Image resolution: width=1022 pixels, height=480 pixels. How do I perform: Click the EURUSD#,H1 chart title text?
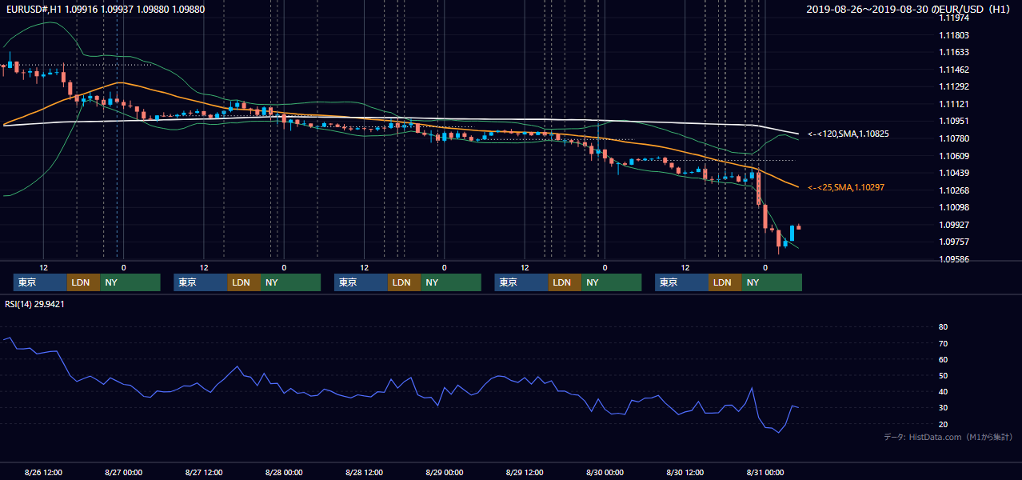pyautogui.click(x=104, y=10)
